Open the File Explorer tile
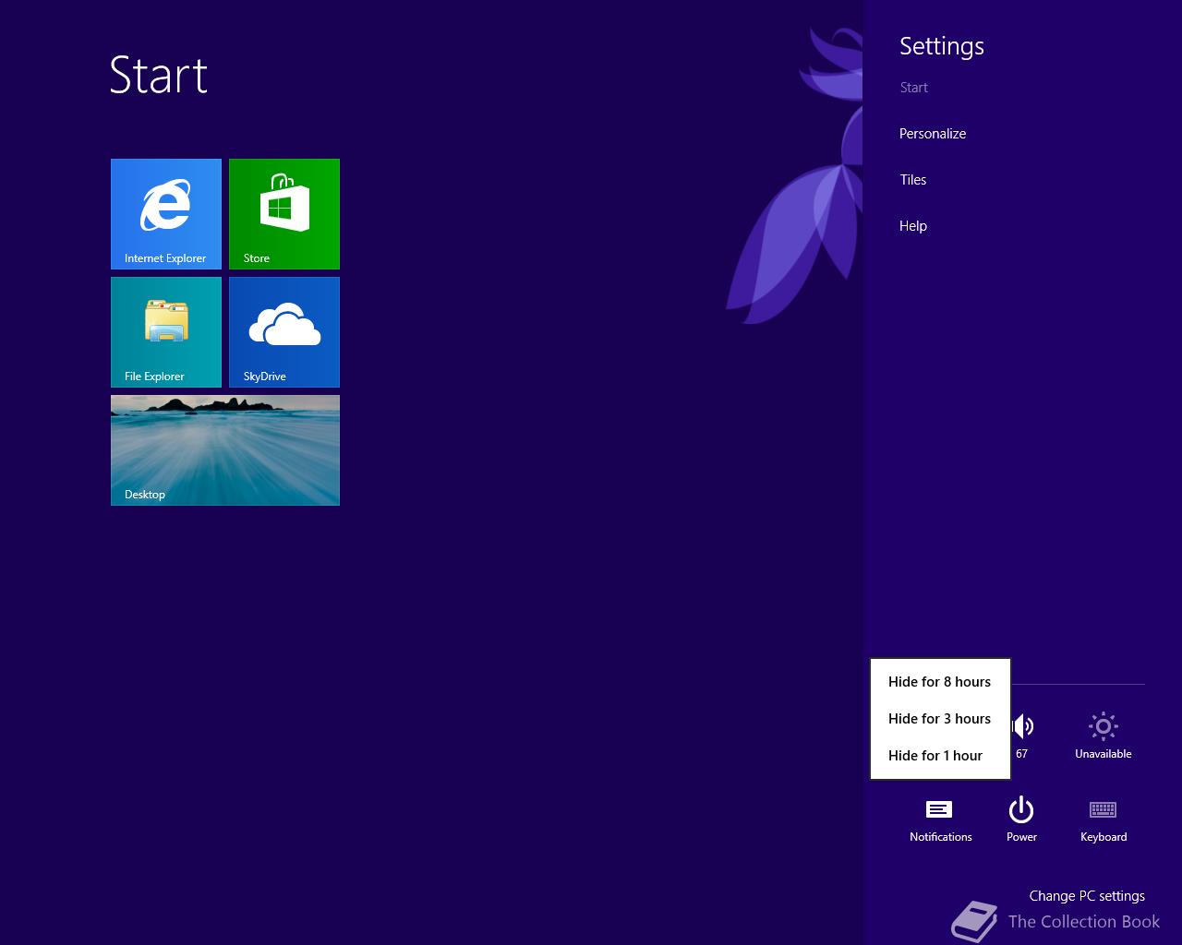This screenshot has width=1182, height=945. point(166,332)
